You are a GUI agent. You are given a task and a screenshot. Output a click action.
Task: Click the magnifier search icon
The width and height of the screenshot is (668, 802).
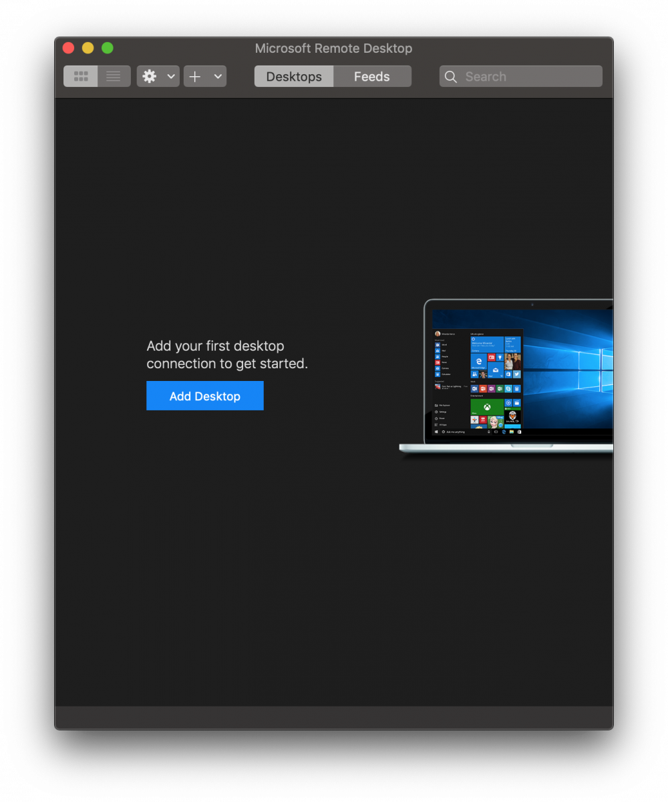click(x=451, y=77)
